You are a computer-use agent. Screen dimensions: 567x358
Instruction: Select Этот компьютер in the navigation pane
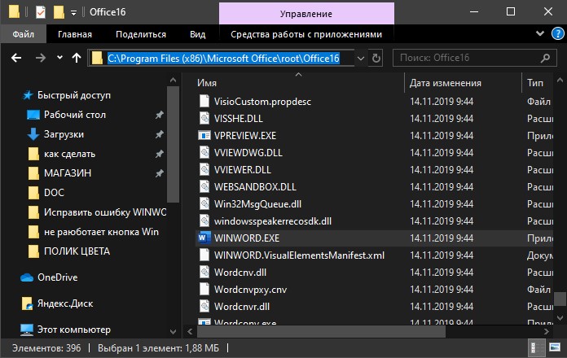[74, 330]
